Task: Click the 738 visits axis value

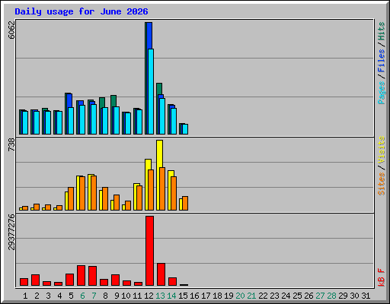Action: 11,145
